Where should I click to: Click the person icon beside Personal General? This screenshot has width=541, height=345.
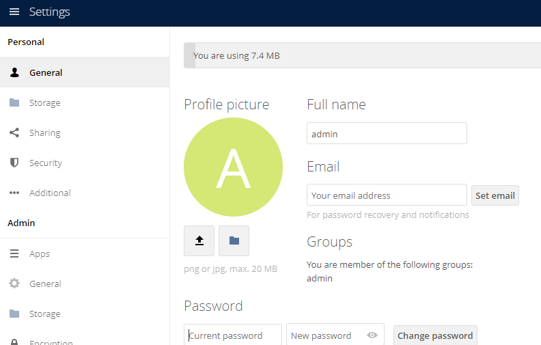(x=14, y=72)
